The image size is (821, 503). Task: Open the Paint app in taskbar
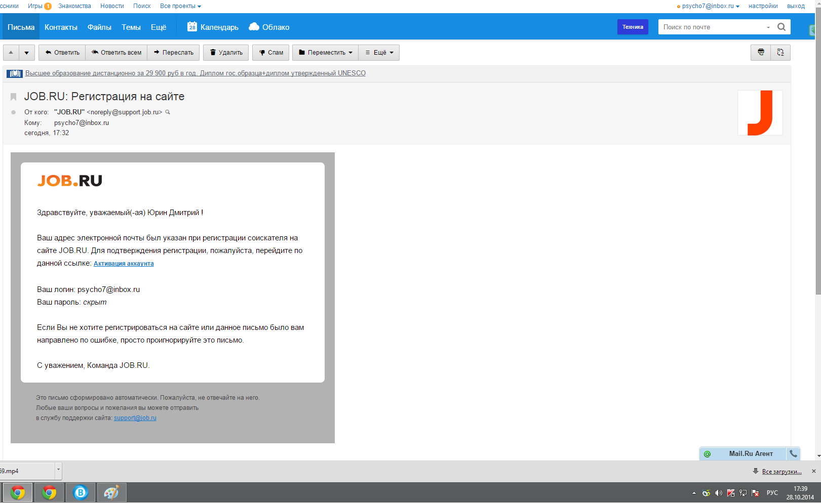point(111,492)
